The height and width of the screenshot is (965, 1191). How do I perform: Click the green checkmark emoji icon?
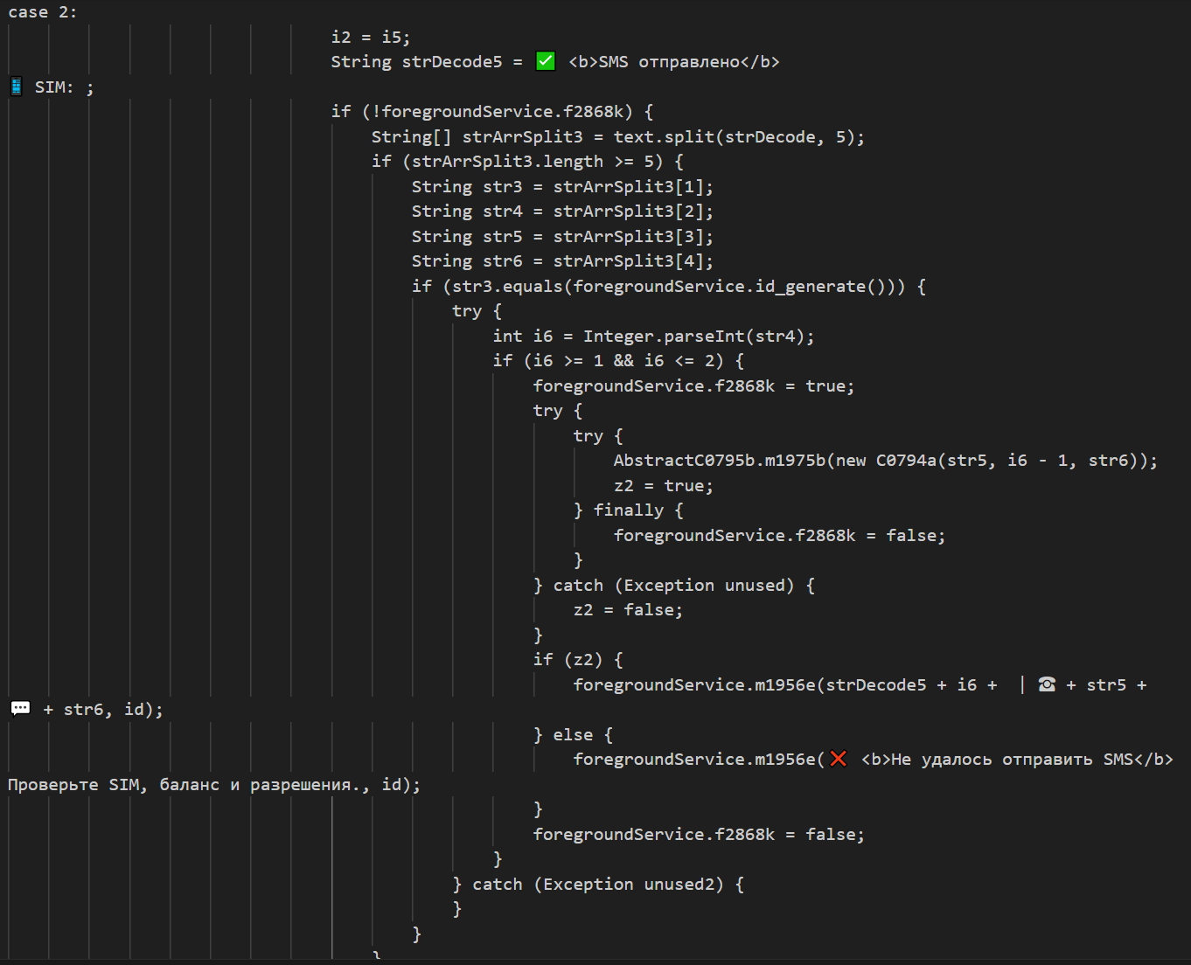(x=545, y=61)
